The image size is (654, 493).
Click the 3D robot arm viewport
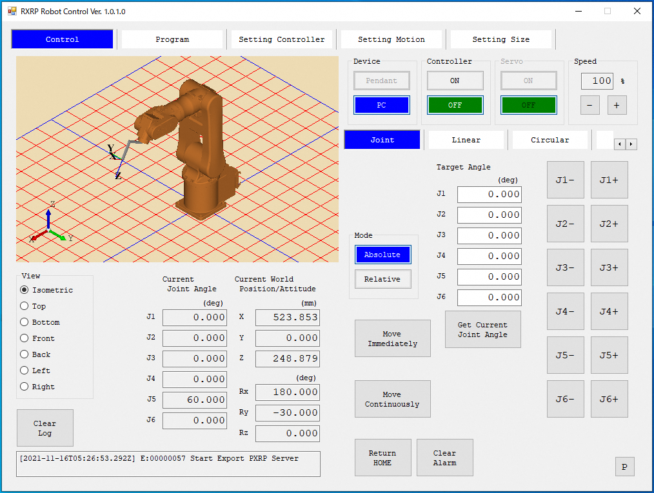pyautogui.click(x=177, y=159)
